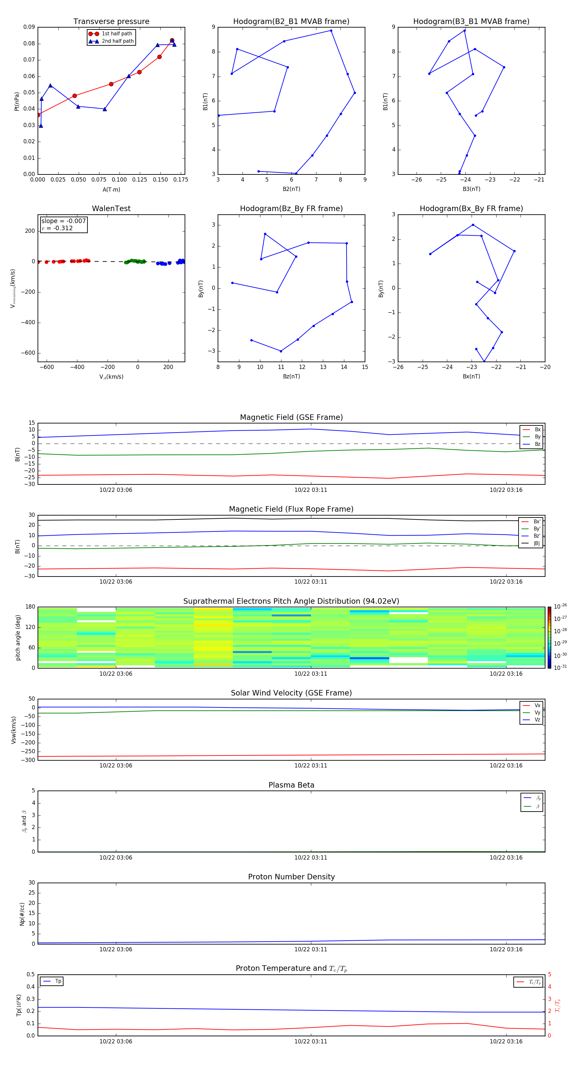Click the "WalenTest" plot title
This screenshot has width=583, height=1070.
coord(111,208)
